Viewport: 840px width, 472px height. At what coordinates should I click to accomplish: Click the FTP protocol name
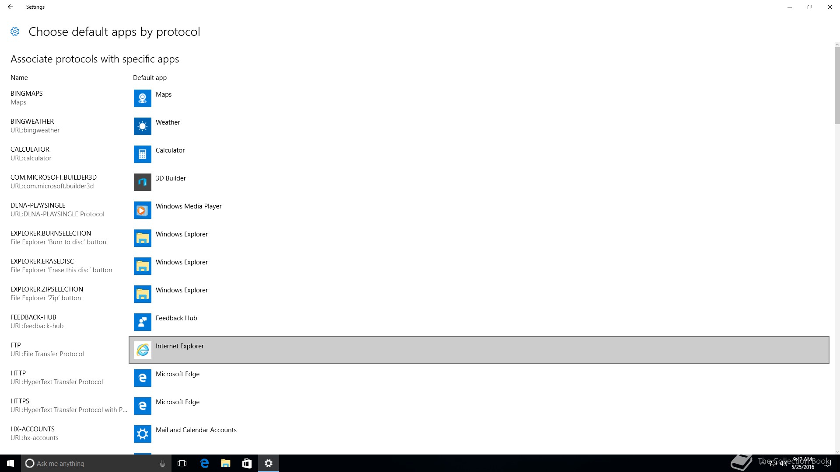point(16,345)
